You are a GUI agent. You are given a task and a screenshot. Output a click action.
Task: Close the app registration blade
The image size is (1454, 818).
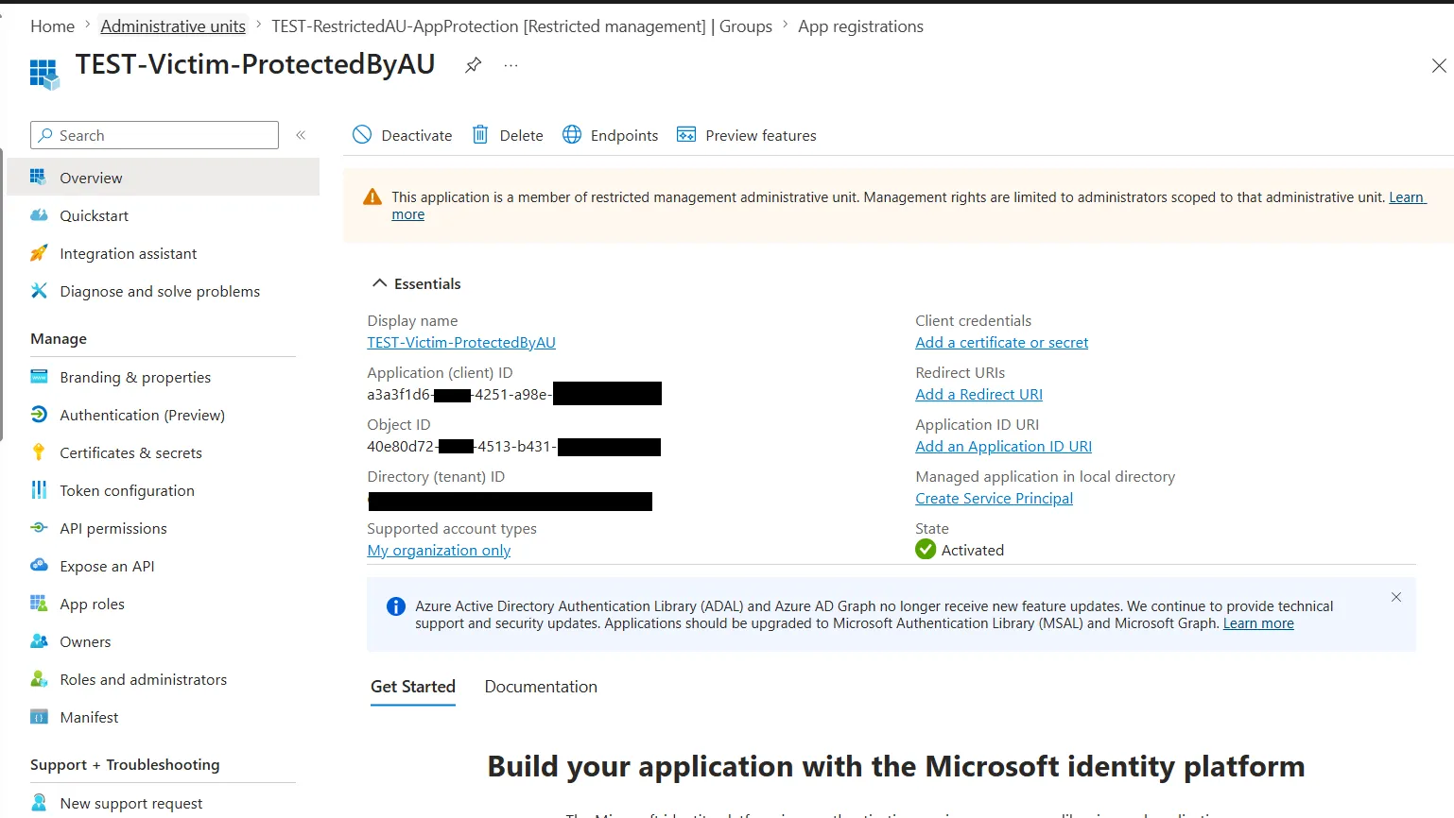(x=1439, y=65)
